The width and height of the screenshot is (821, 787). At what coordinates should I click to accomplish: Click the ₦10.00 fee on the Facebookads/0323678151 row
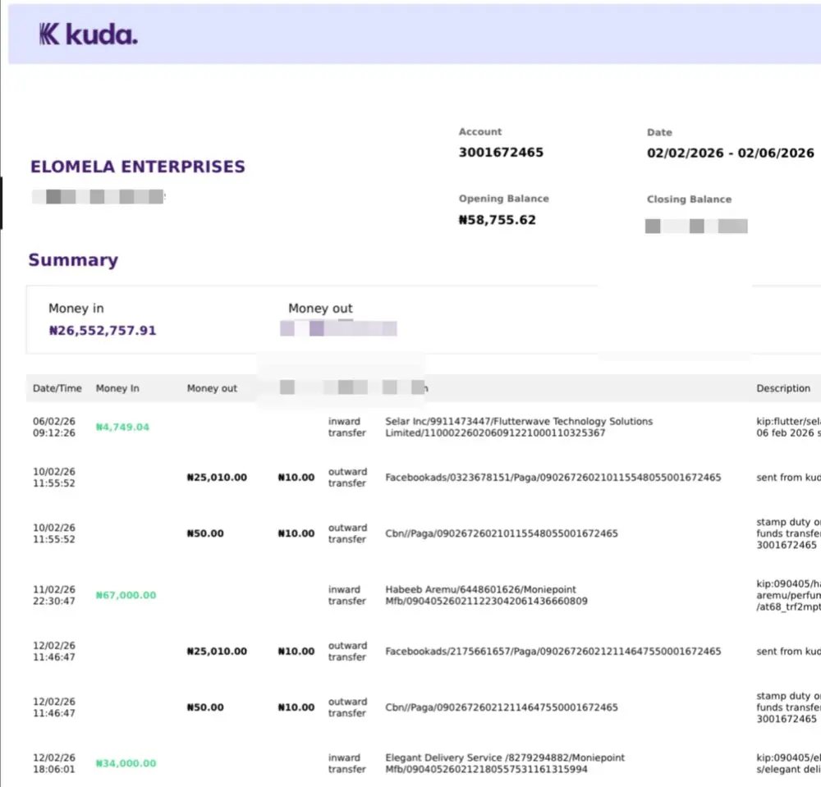(x=296, y=478)
